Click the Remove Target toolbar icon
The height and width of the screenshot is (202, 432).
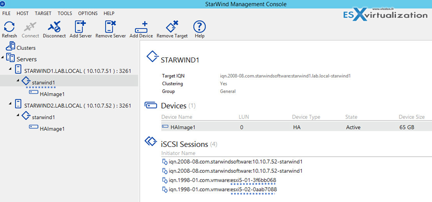tap(172, 27)
